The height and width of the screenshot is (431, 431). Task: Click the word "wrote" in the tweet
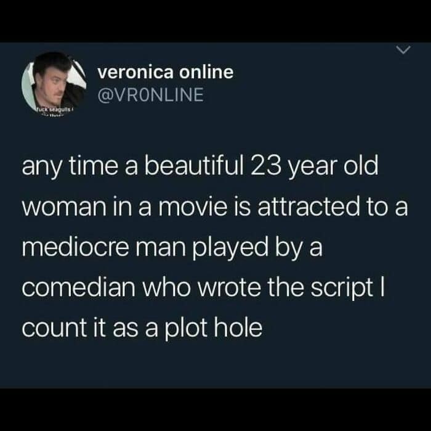pyautogui.click(x=229, y=289)
